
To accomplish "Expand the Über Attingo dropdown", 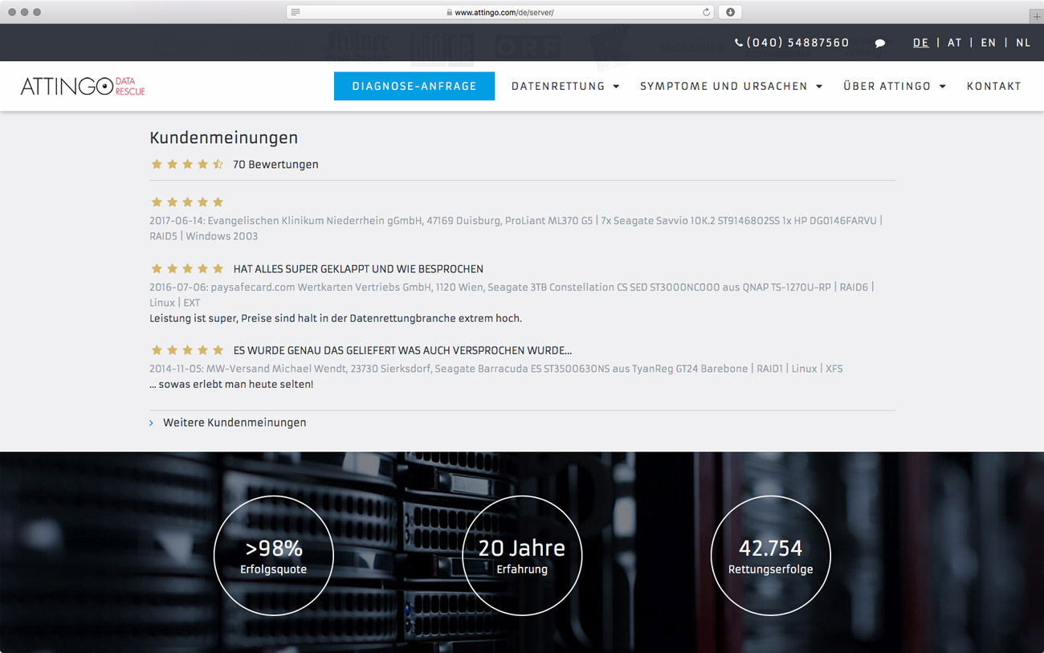I will [x=894, y=87].
